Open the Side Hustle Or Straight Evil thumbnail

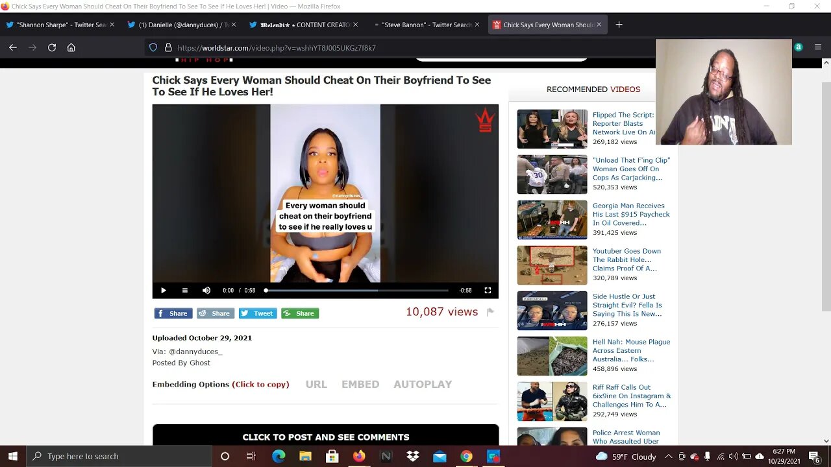coord(552,311)
